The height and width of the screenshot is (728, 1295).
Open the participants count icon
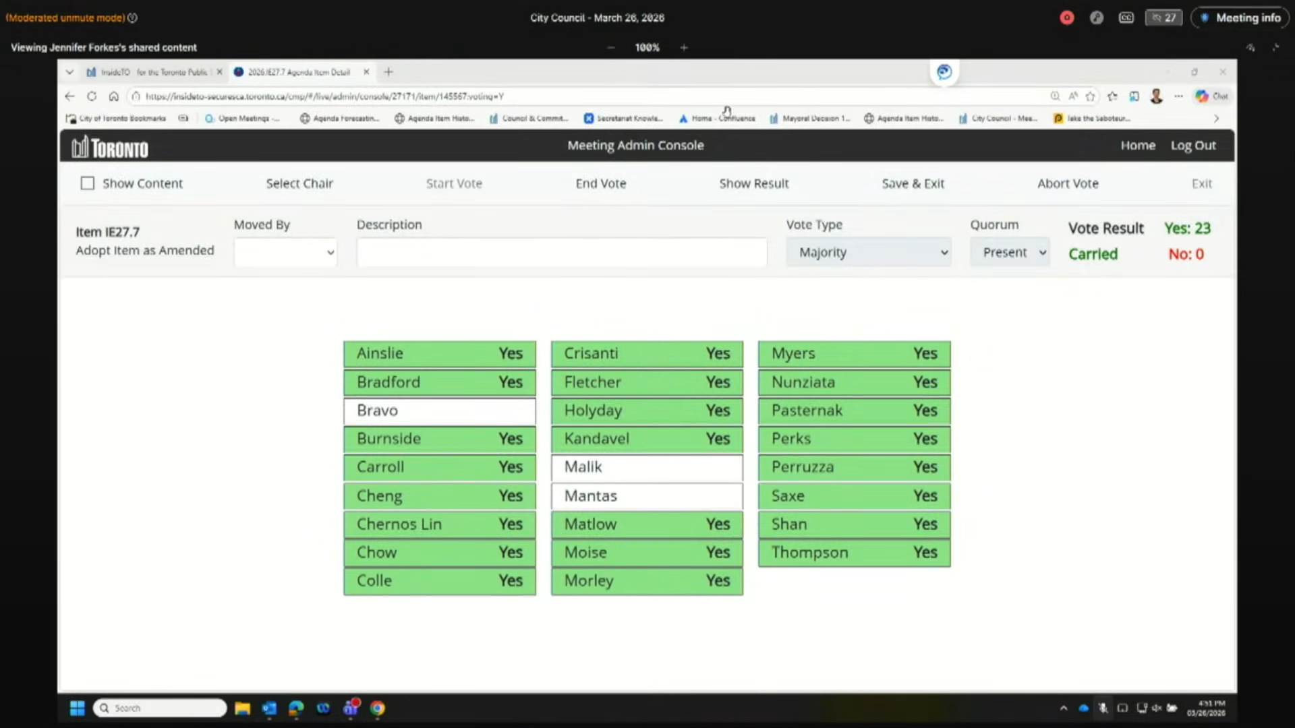coord(1163,18)
